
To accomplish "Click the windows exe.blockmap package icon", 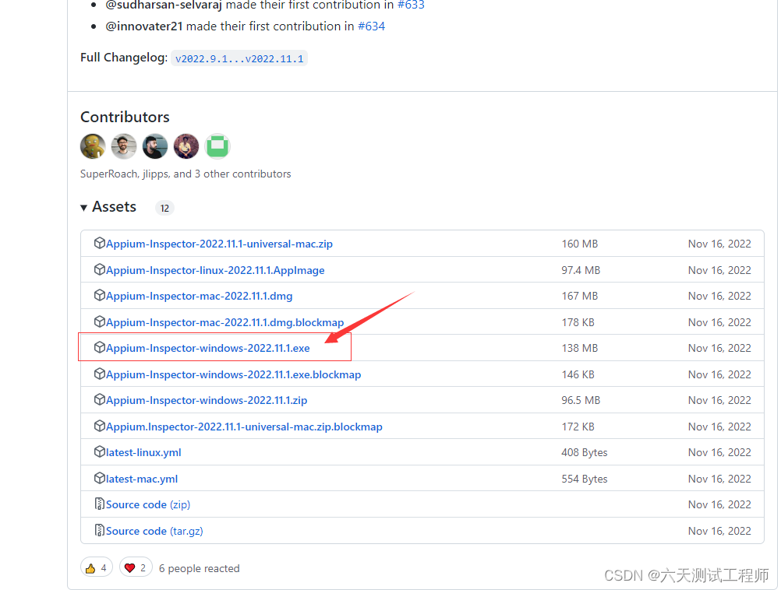I will click(x=100, y=374).
